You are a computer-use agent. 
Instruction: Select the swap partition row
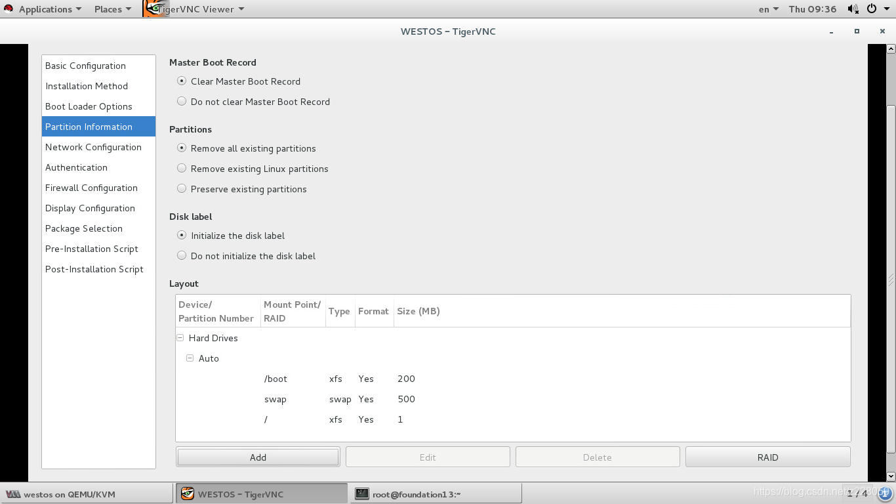[513, 399]
